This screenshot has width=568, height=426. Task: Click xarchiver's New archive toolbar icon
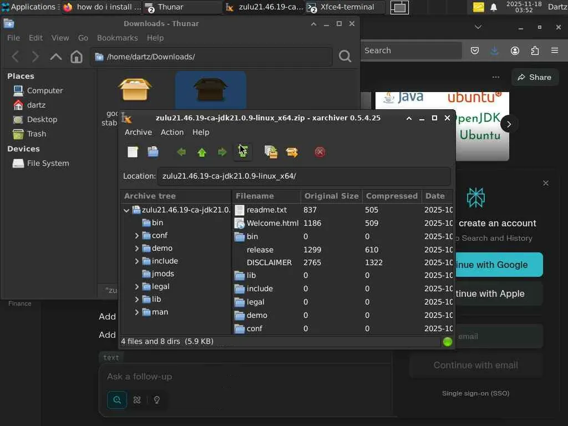(133, 152)
